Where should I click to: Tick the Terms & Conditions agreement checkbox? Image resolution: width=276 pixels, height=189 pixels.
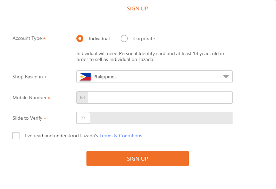[x=16, y=136]
